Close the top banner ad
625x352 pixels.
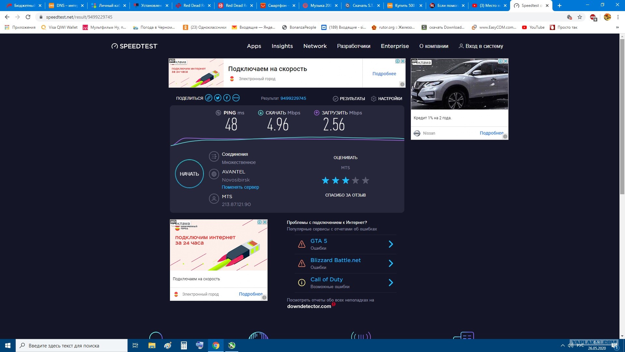click(x=403, y=61)
